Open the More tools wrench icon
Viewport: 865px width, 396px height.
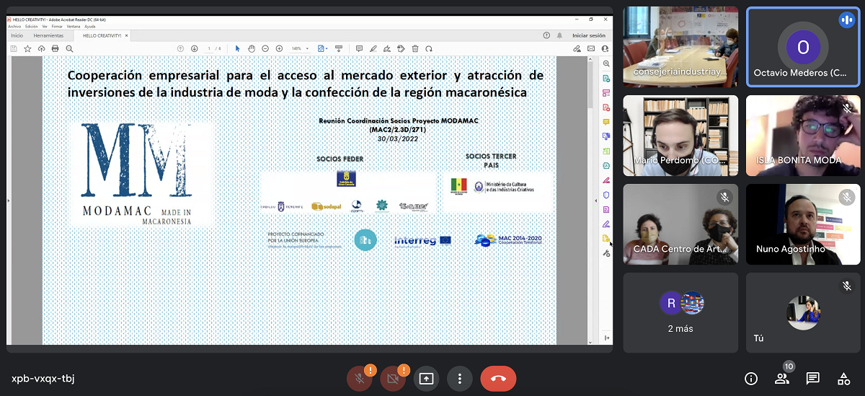tap(606, 253)
